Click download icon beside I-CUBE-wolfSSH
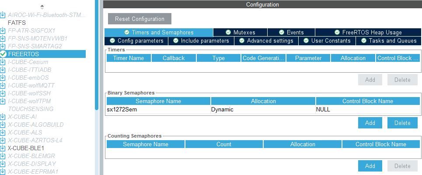 pos(3,93)
